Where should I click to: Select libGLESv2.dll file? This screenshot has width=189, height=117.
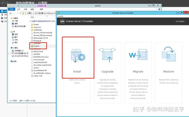[37, 51]
